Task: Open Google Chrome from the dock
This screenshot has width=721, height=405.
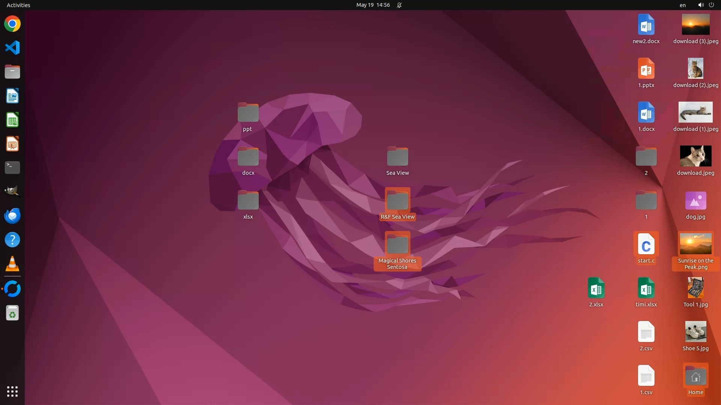Action: click(12, 24)
